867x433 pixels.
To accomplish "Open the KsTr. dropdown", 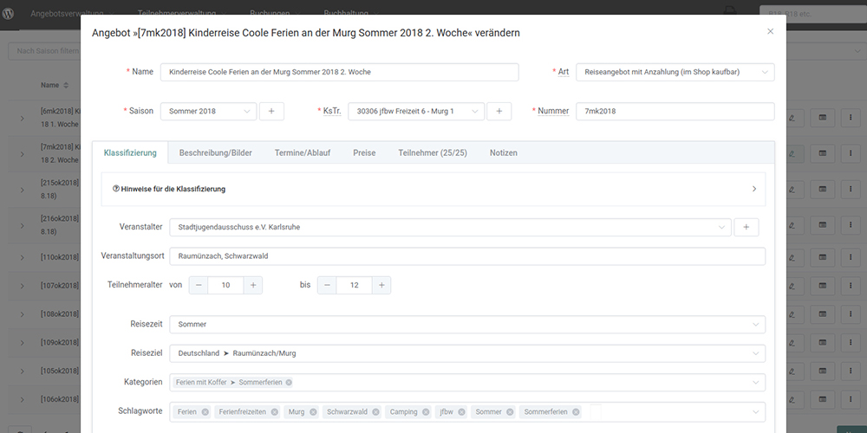I will [x=416, y=111].
